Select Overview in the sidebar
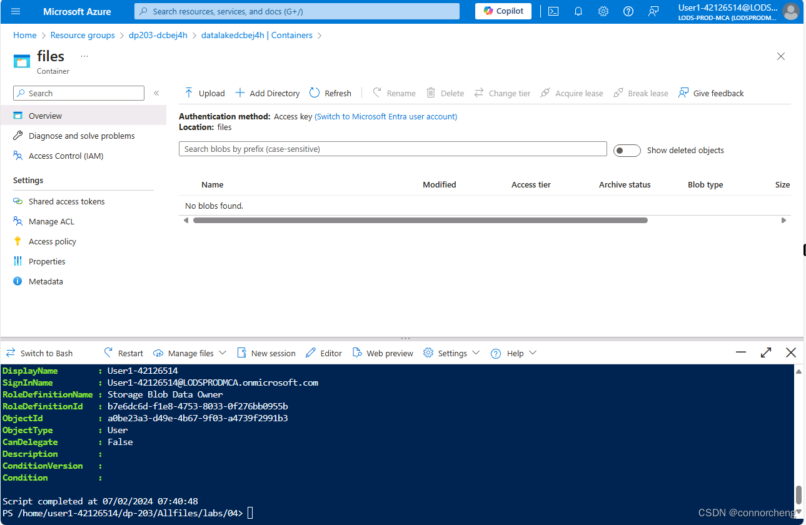The height and width of the screenshot is (525, 806). [x=83, y=116]
